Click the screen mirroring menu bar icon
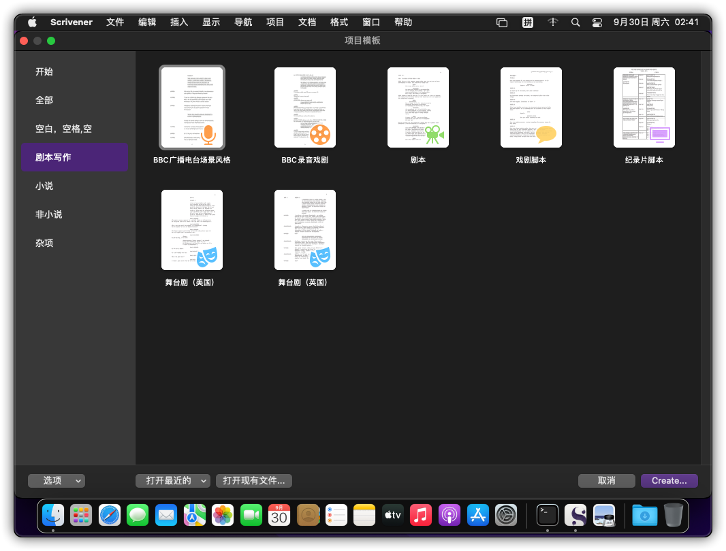 [502, 22]
